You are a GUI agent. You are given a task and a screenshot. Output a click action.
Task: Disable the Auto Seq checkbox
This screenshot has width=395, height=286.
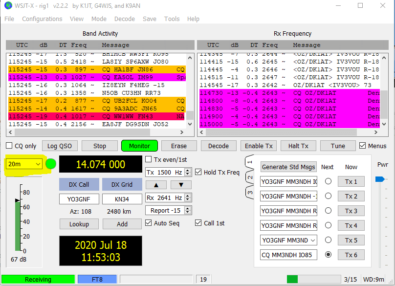[x=149, y=223]
